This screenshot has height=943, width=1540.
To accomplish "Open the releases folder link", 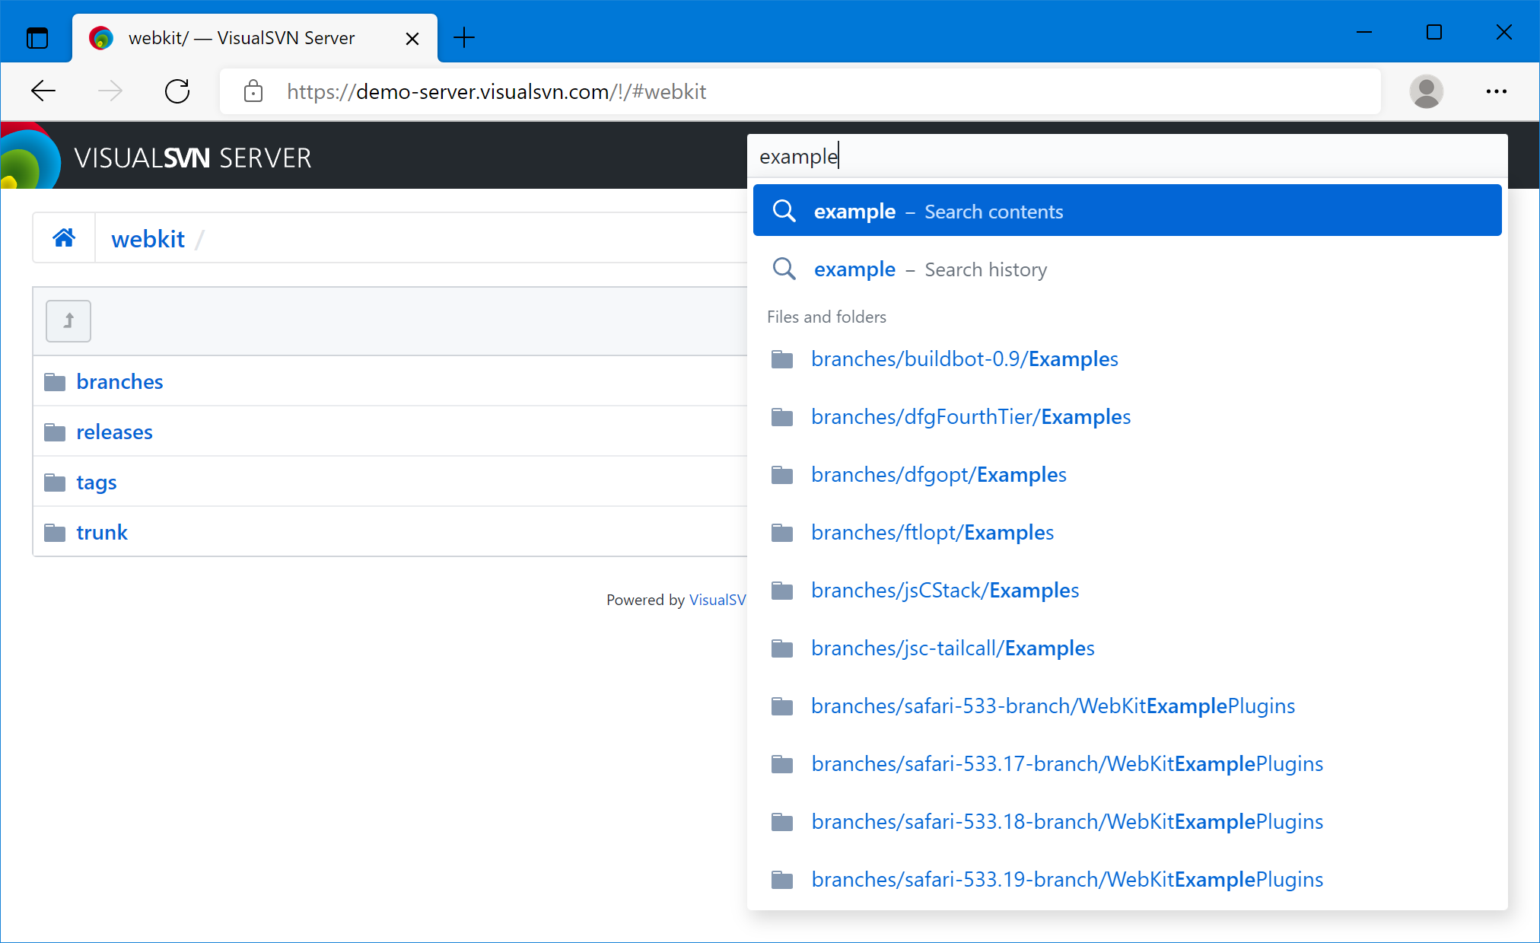I will [x=114, y=432].
